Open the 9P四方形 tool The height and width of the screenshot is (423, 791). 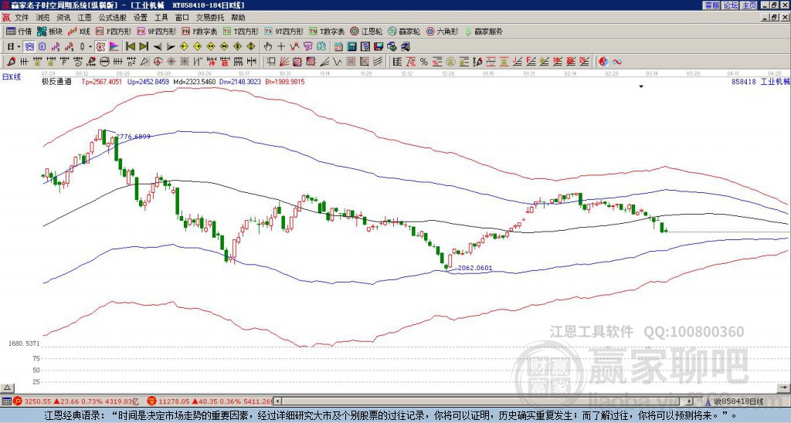click(x=156, y=31)
